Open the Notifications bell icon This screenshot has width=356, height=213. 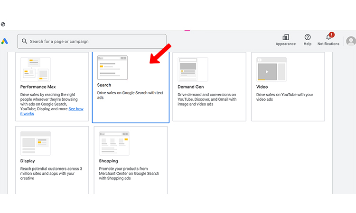pos(329,36)
